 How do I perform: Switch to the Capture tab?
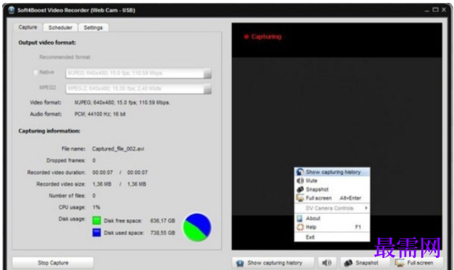pyautogui.click(x=28, y=27)
